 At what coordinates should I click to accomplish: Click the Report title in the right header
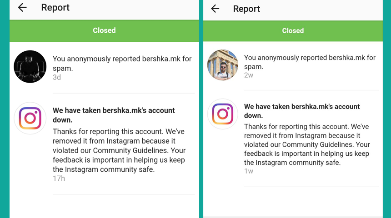tap(247, 9)
